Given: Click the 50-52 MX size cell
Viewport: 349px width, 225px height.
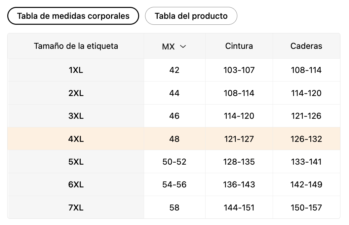Looking at the screenshot, I should [174, 162].
